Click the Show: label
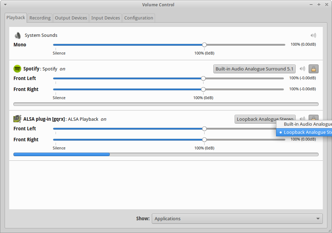The height and width of the screenshot is (233, 332). 143,218
